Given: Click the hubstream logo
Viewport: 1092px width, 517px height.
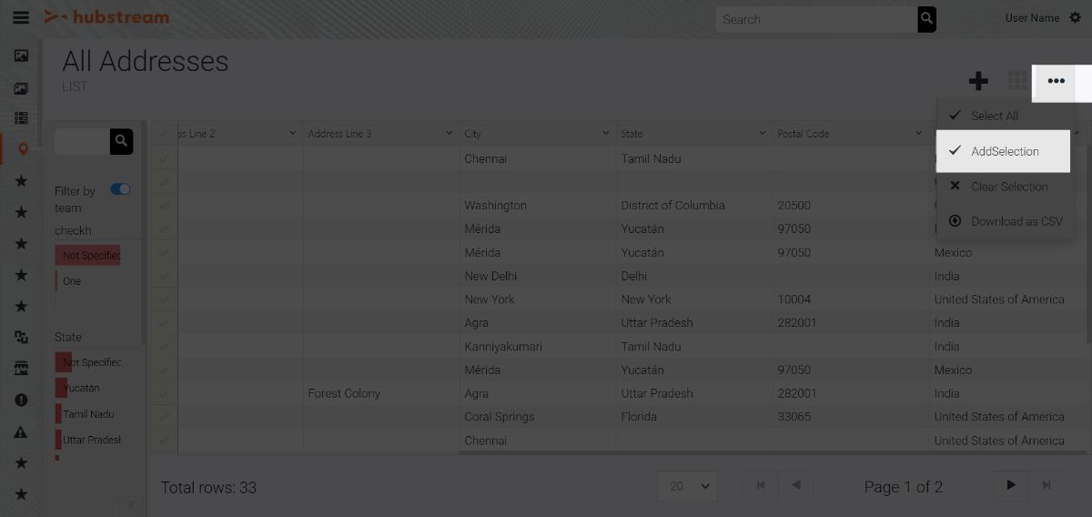Looking at the screenshot, I should [106, 17].
